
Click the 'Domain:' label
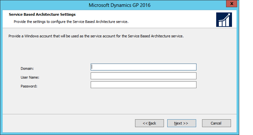(27, 68)
